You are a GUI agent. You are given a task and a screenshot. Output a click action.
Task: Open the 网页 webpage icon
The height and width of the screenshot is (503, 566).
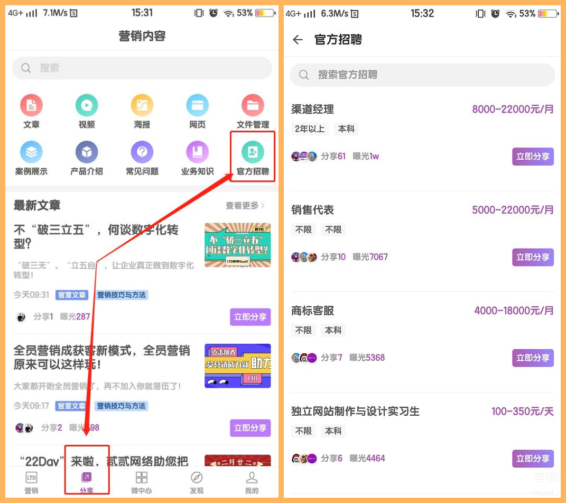[197, 106]
